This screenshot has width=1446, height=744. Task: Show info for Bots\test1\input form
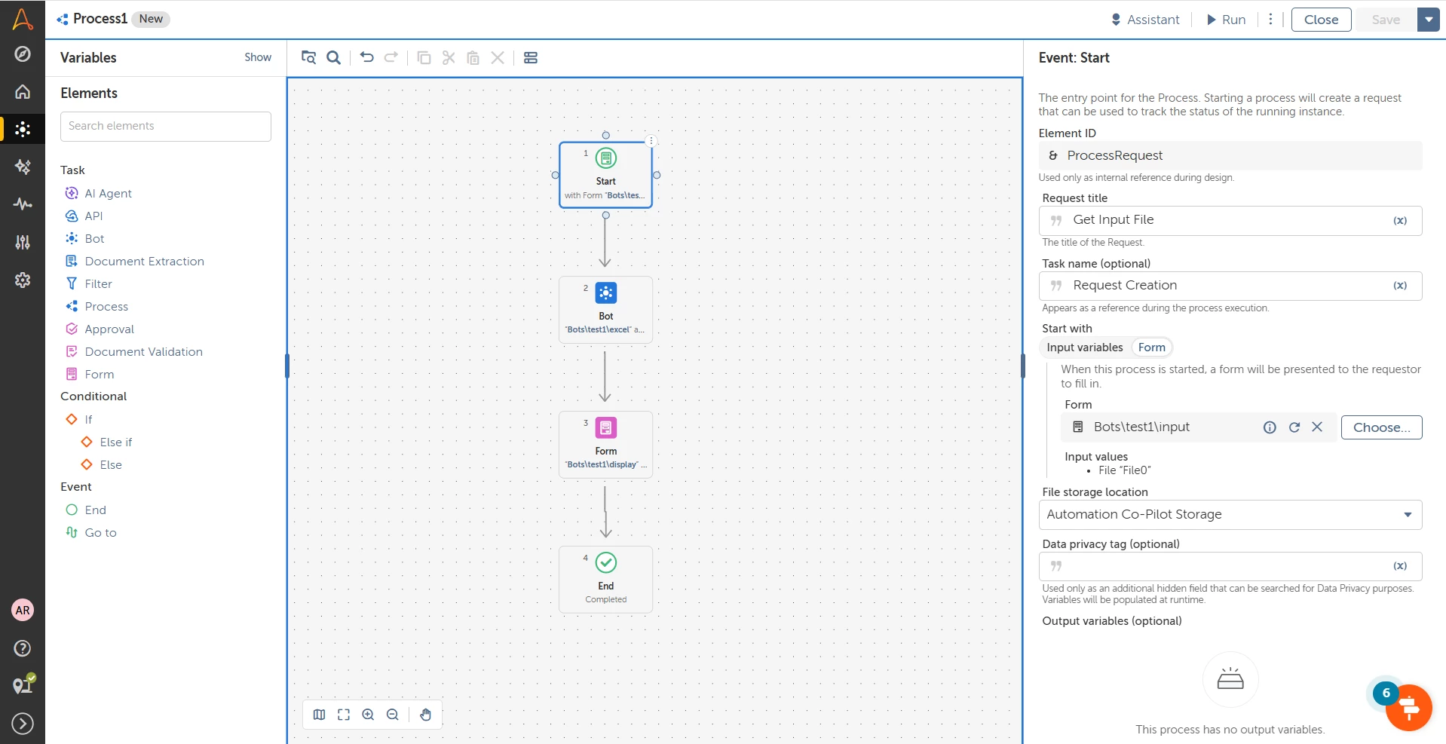[x=1270, y=427]
